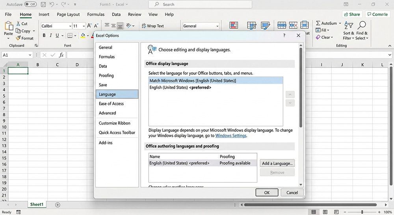This screenshot has height=215, width=394.
Task: Select top align in the ribbon
Action: [x=107, y=25]
